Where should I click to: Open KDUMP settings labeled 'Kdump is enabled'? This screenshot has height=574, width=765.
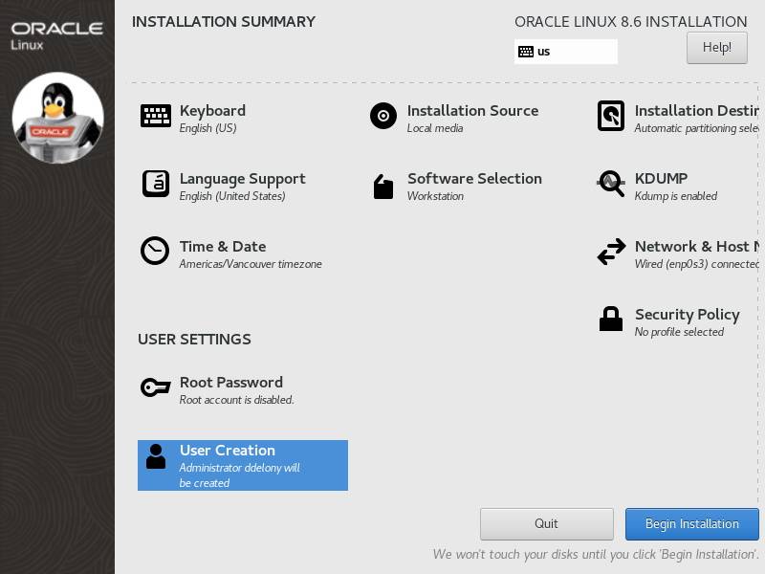pyautogui.click(x=676, y=195)
